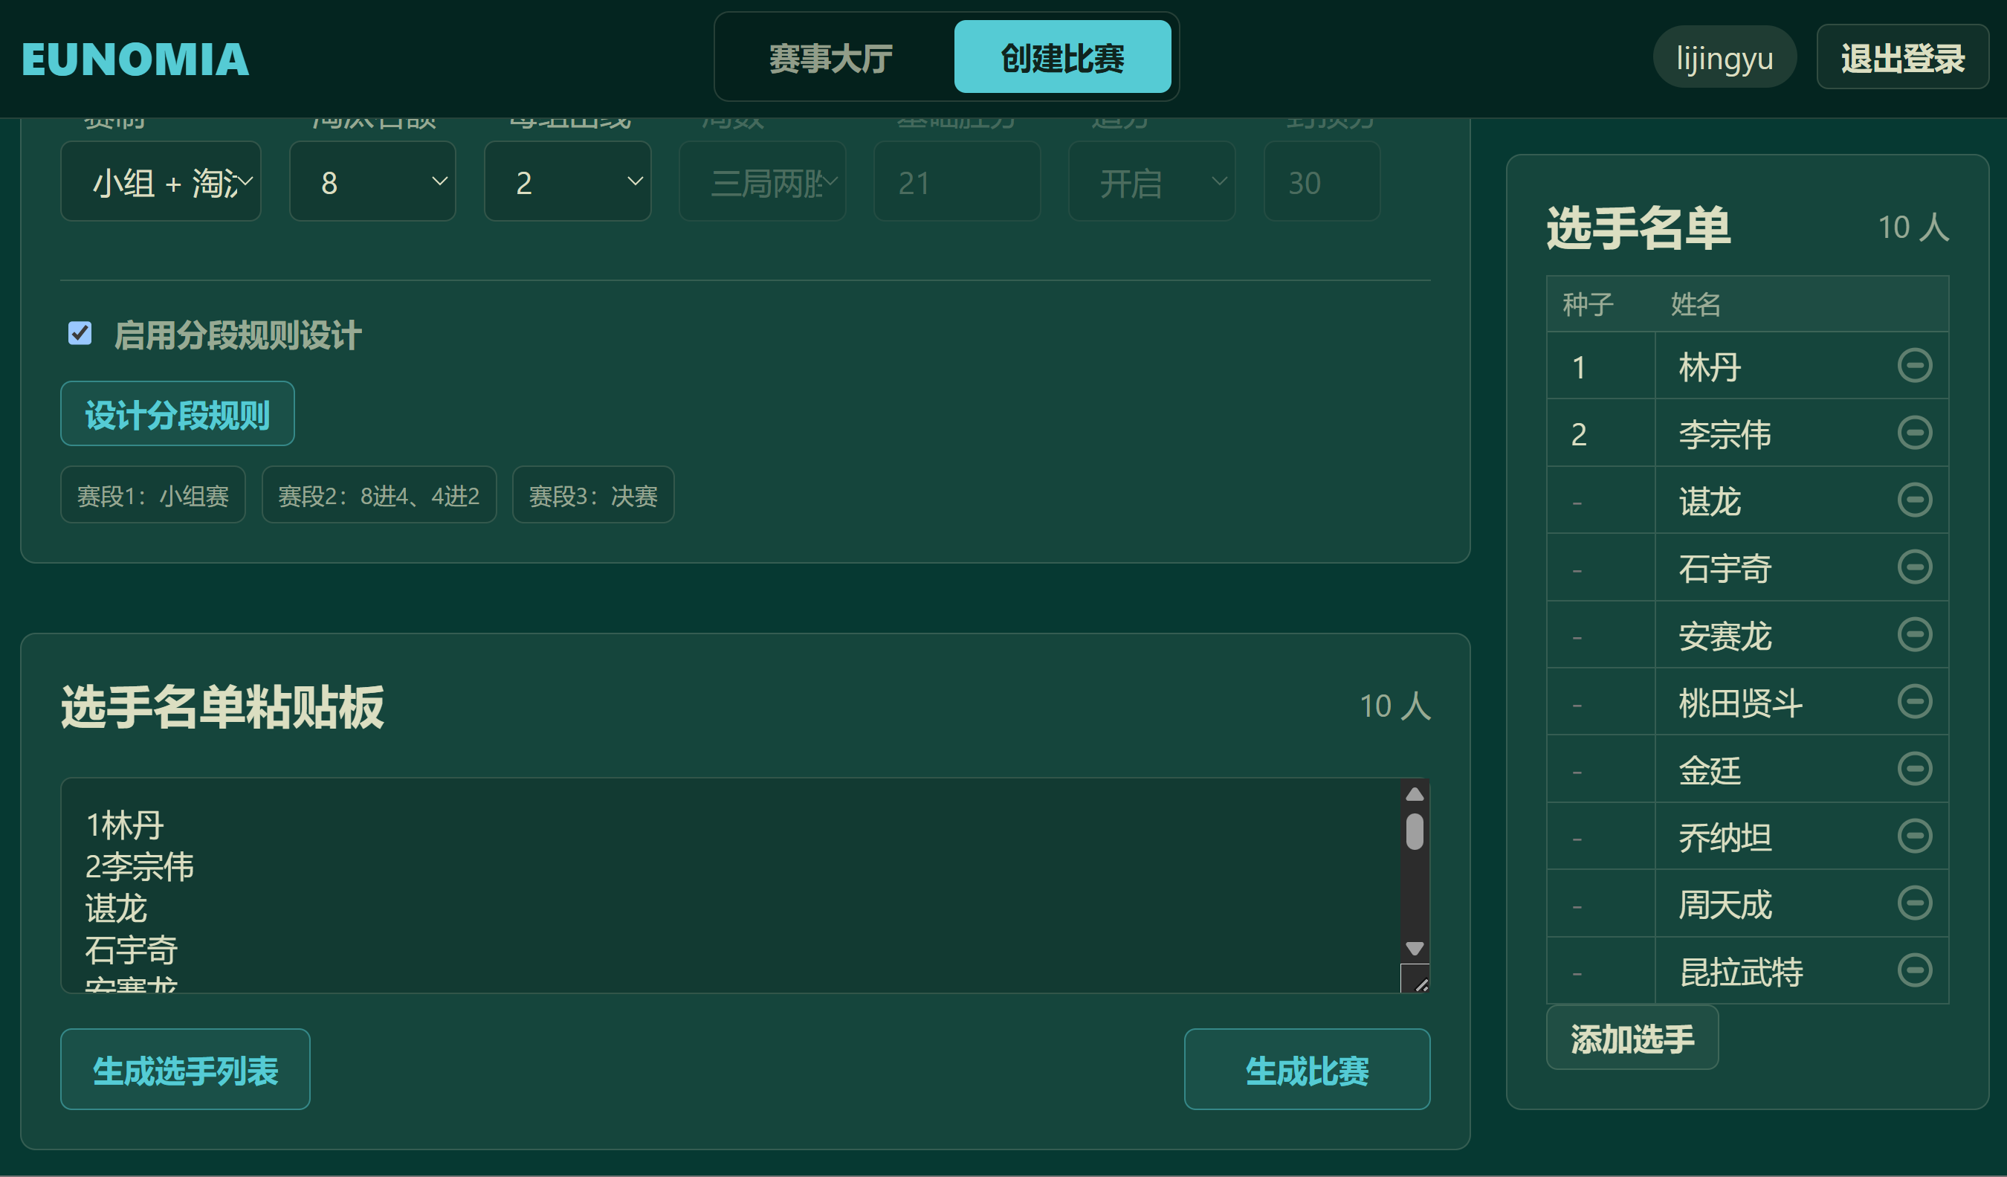Remove player 乔纳坦 with minus icon
This screenshot has width=2007, height=1177.
point(1915,836)
